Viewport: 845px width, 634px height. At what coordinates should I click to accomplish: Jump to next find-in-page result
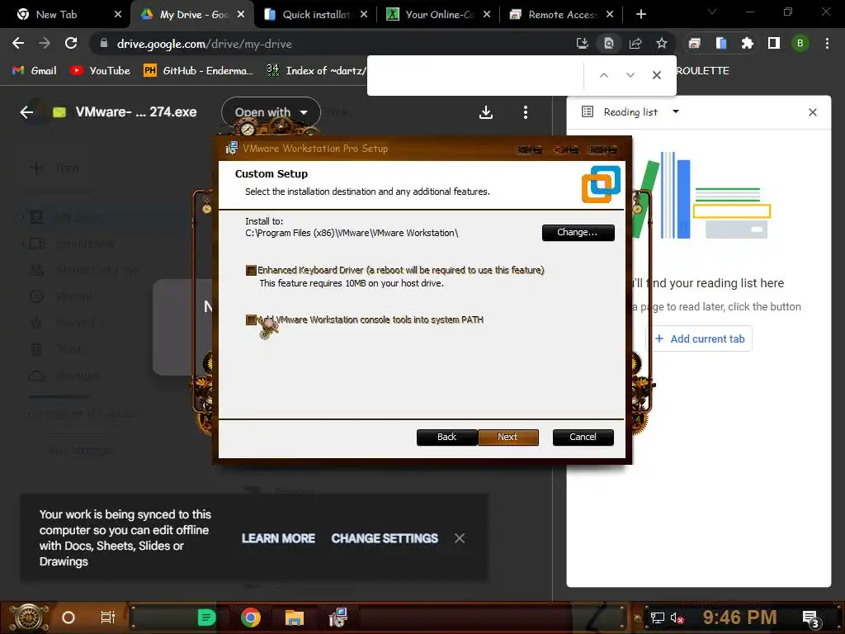pyautogui.click(x=630, y=75)
